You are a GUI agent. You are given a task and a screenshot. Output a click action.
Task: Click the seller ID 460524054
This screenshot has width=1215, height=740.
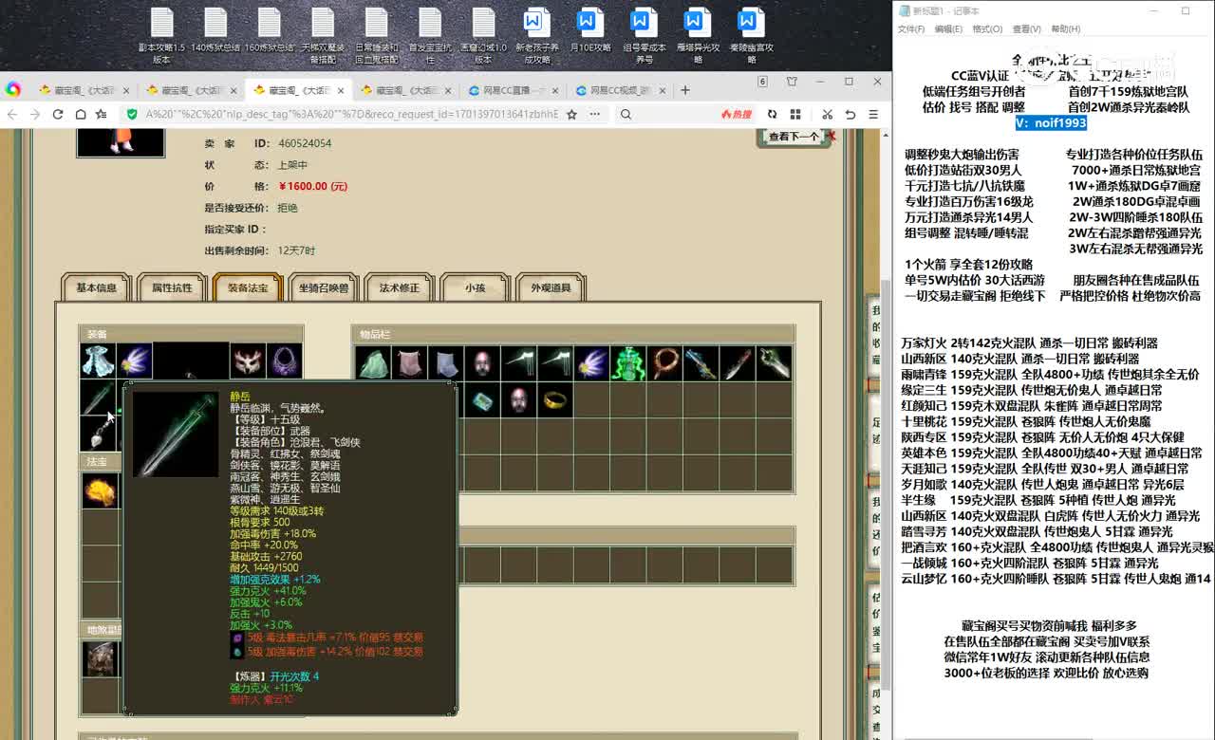(x=305, y=143)
